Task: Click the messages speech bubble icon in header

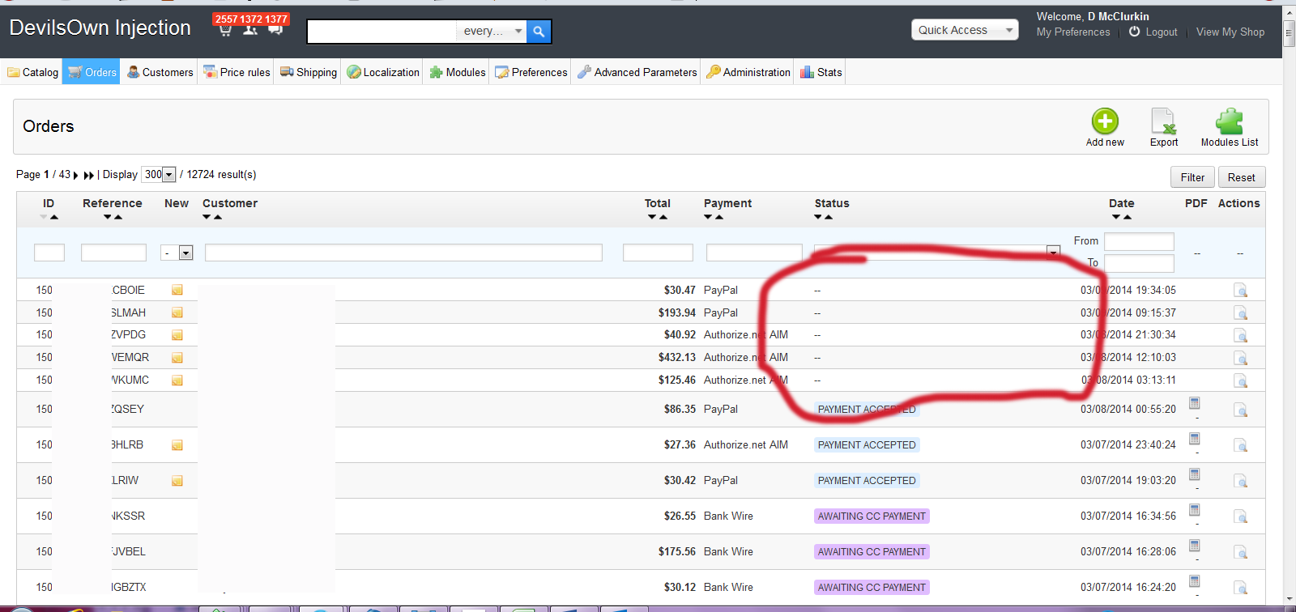Action: pos(275,30)
